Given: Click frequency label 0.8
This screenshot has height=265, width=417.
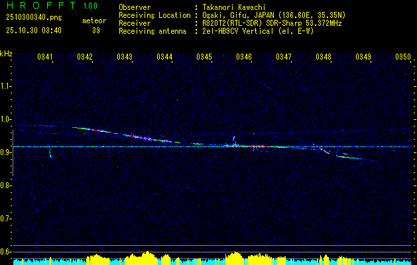Looking at the screenshot, I should tap(5, 185).
